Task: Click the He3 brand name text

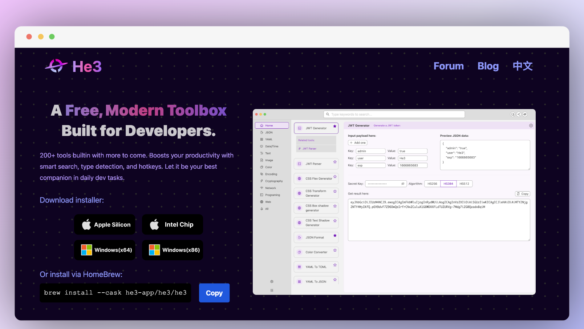Action: [87, 66]
